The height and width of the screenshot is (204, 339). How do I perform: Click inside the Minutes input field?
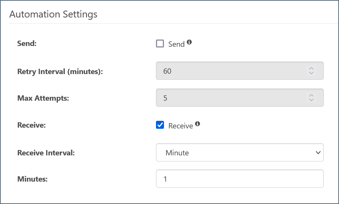239,179
